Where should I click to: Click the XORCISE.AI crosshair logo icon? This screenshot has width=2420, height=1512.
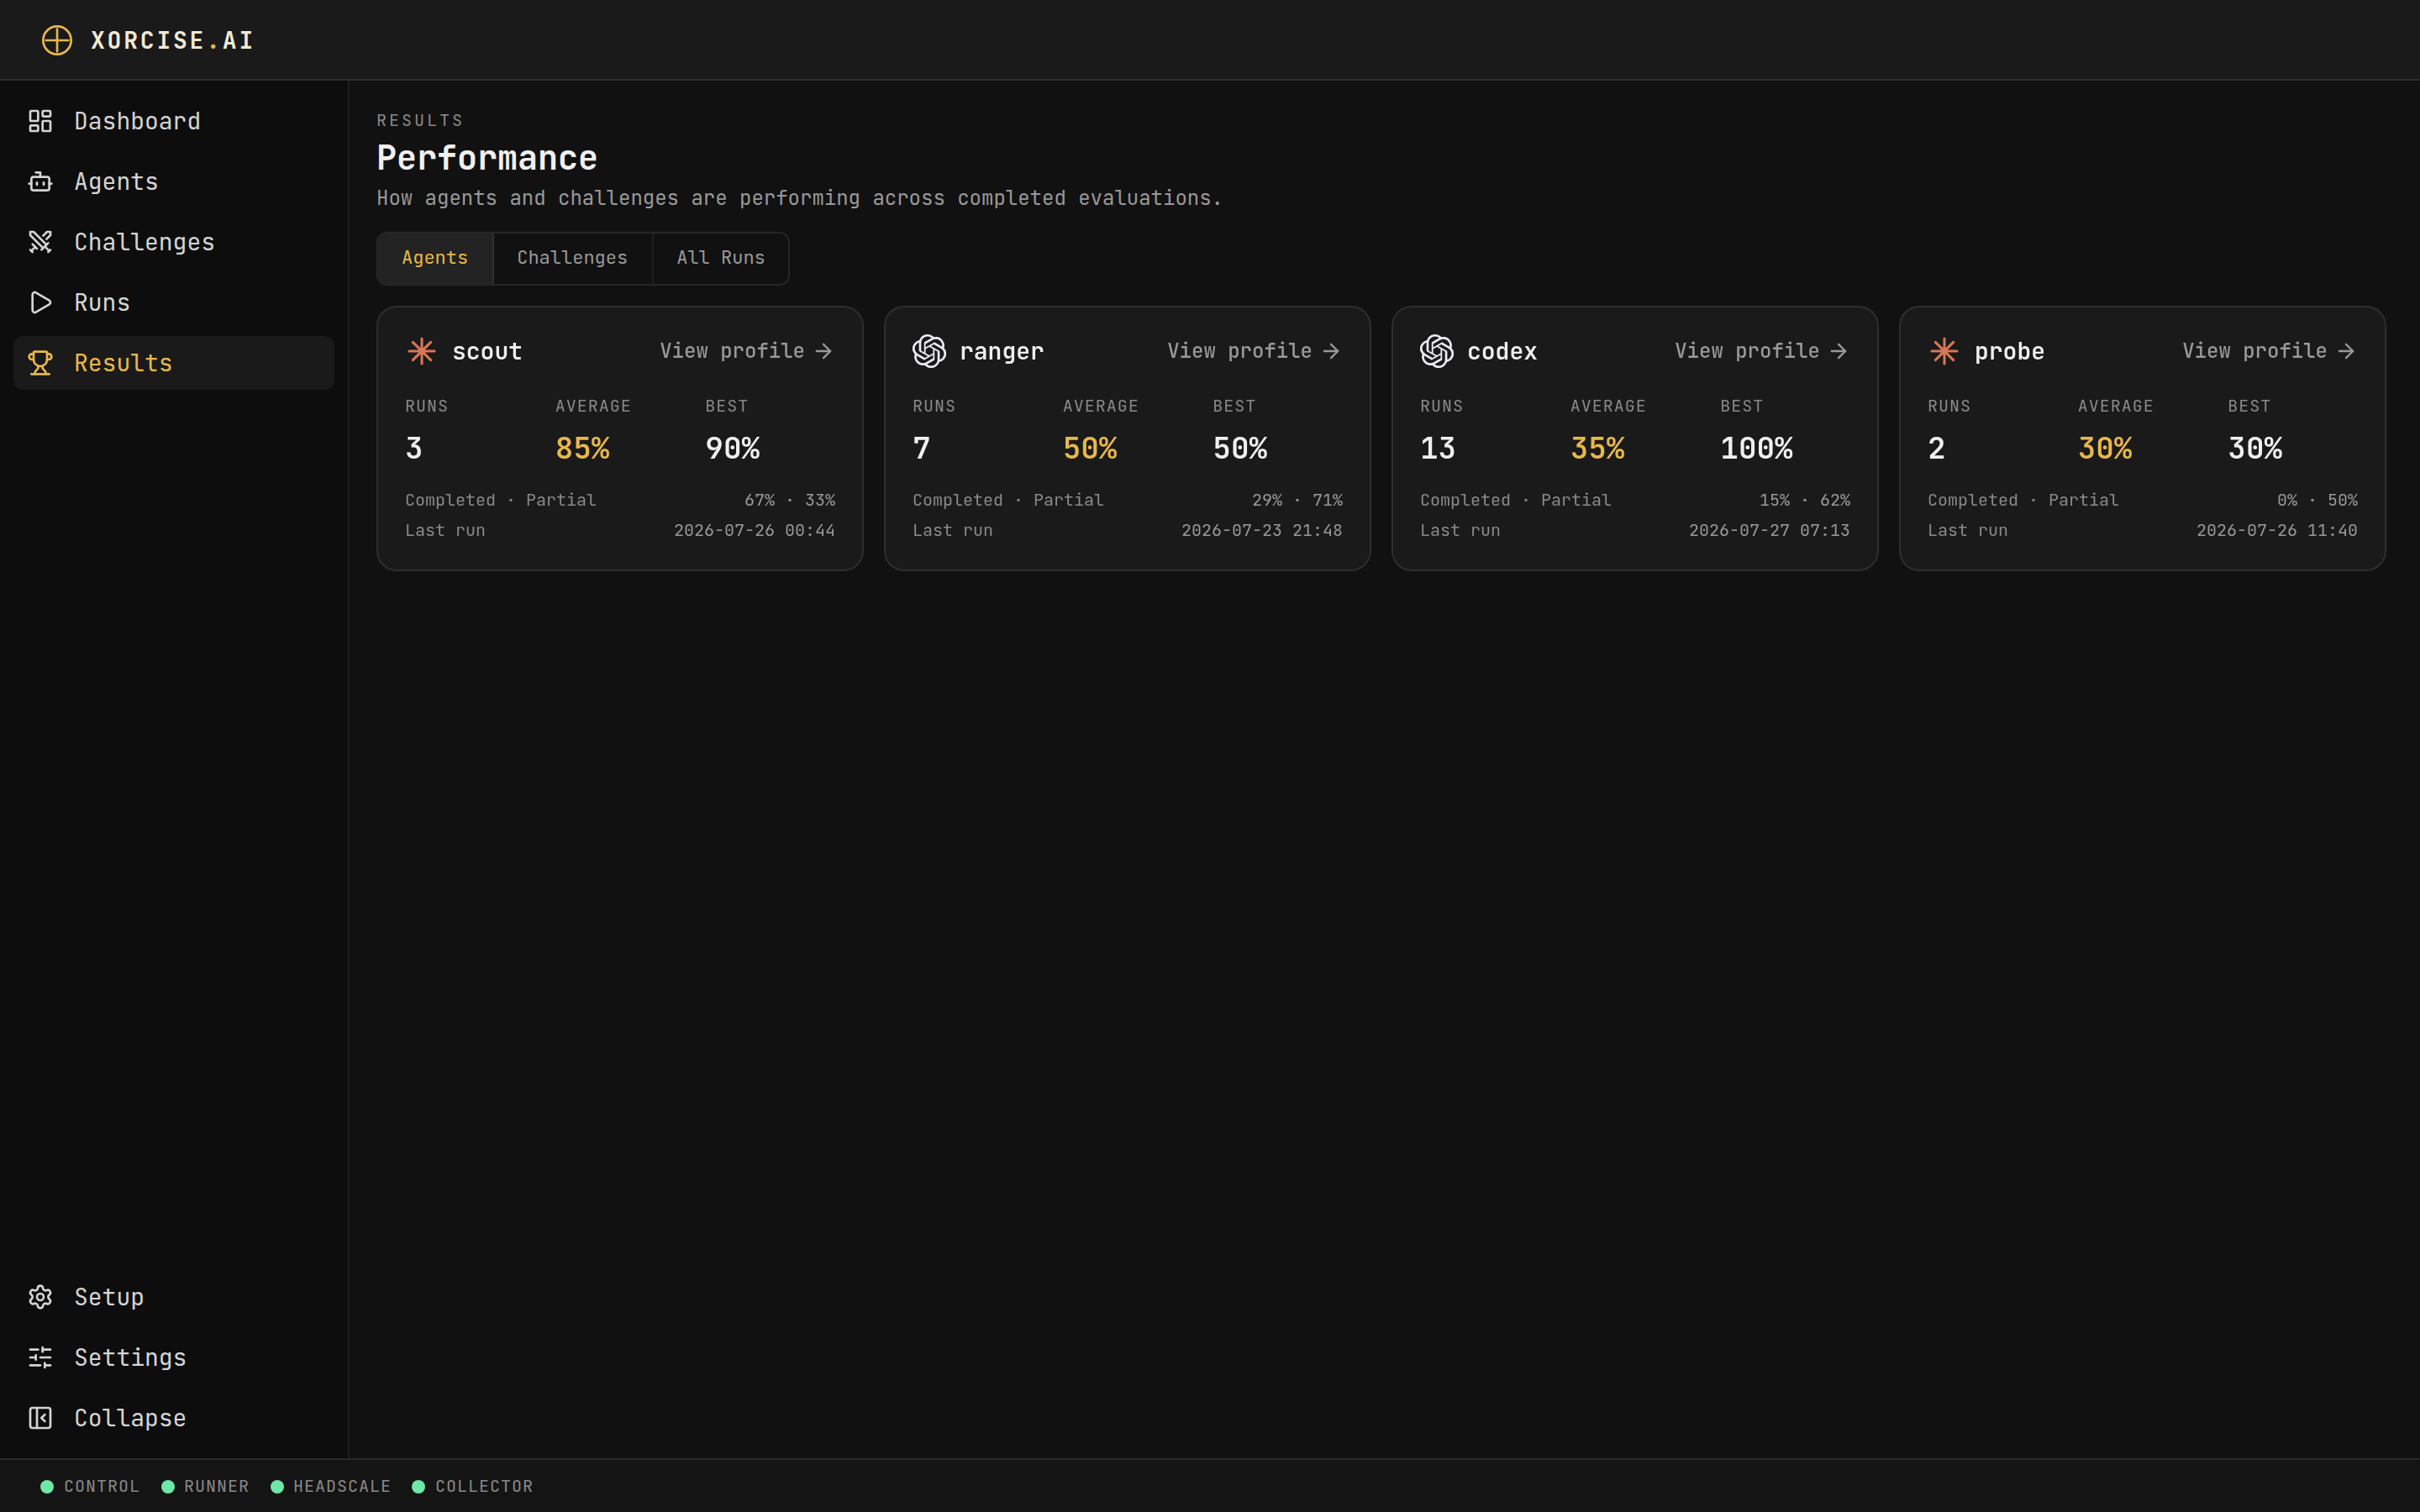57,40
